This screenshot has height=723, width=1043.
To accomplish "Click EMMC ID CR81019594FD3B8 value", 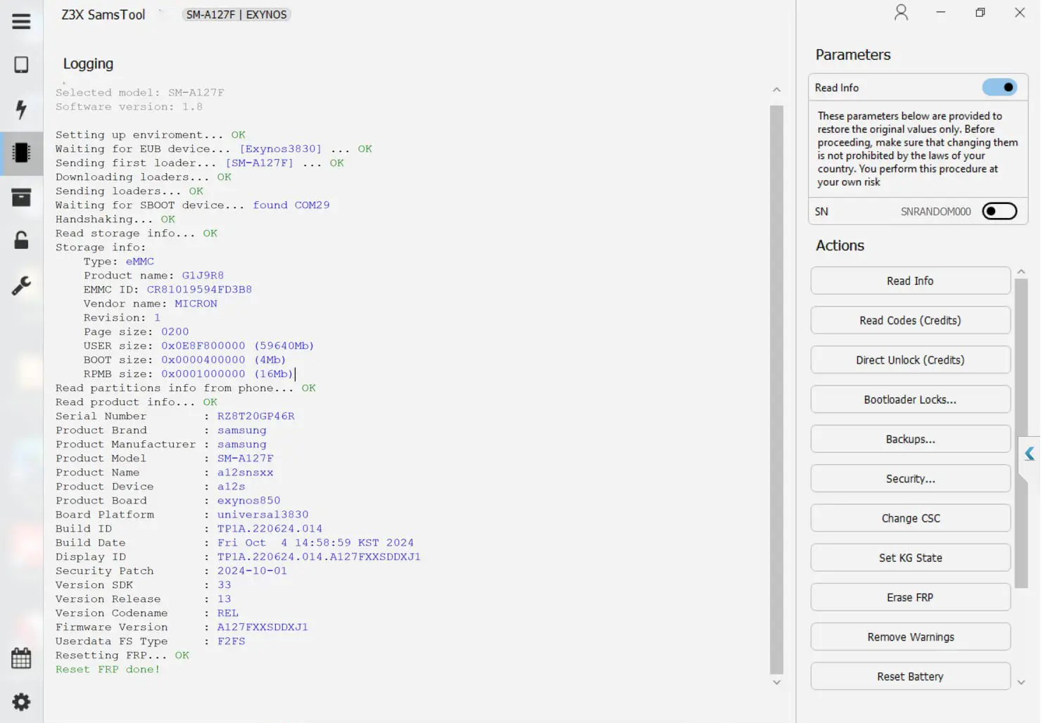I will [x=199, y=289].
